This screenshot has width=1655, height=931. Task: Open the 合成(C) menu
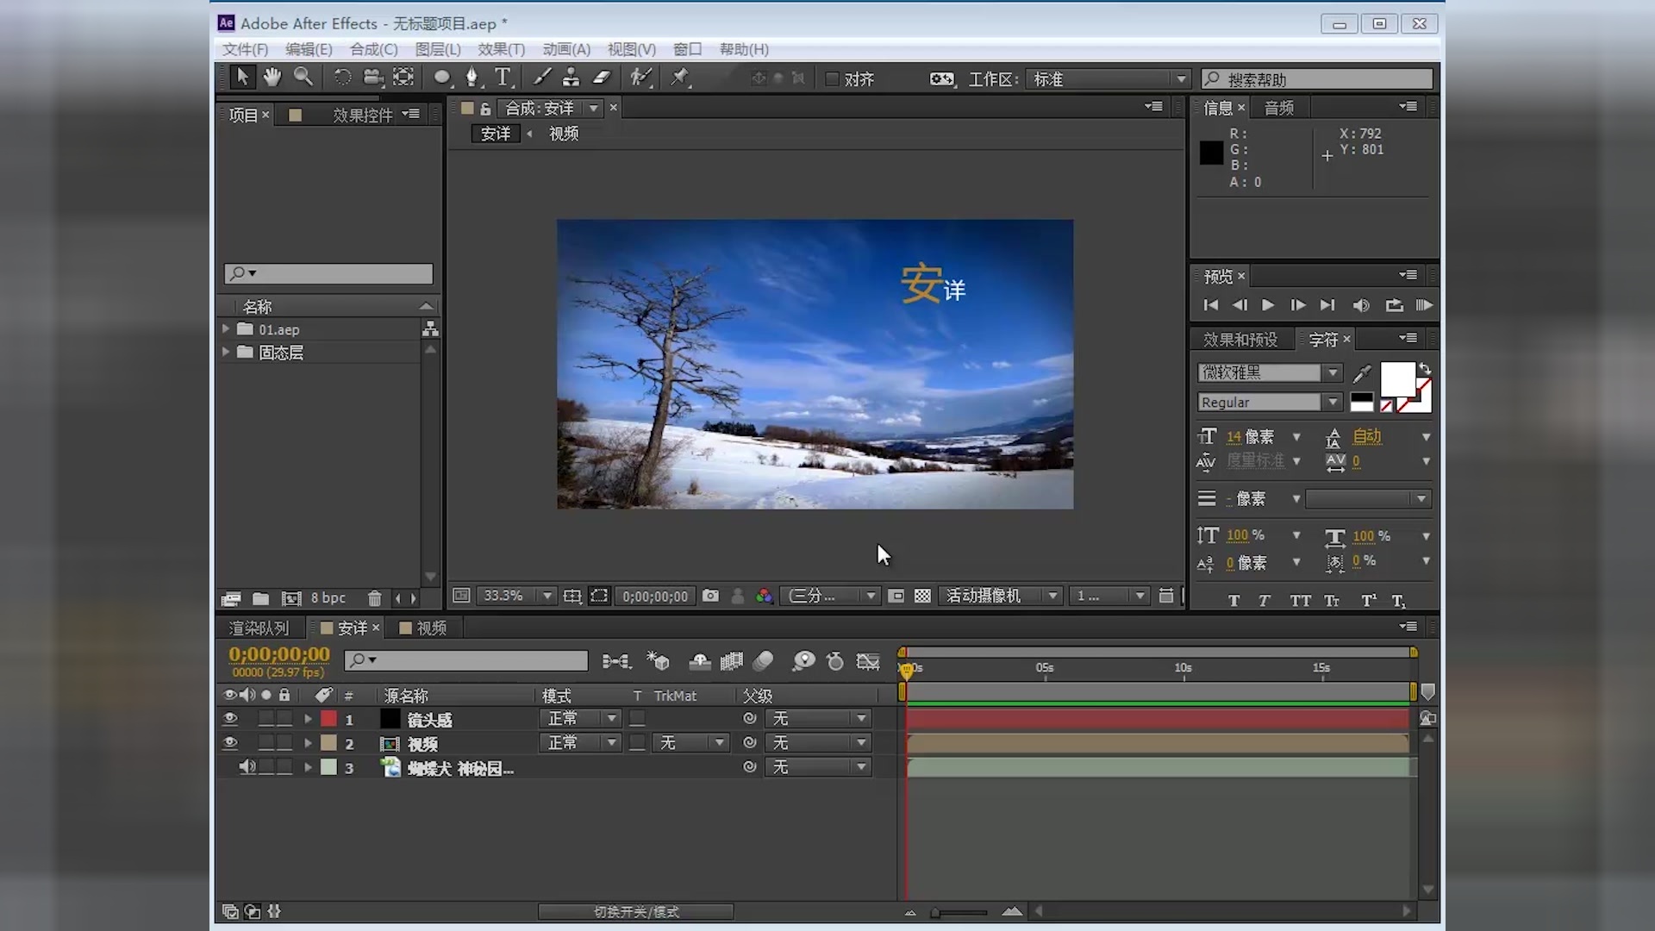click(x=373, y=49)
